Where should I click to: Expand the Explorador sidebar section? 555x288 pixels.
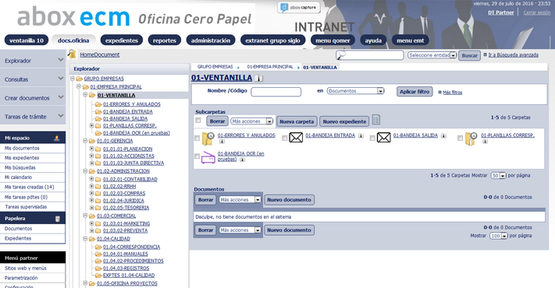coord(33,61)
